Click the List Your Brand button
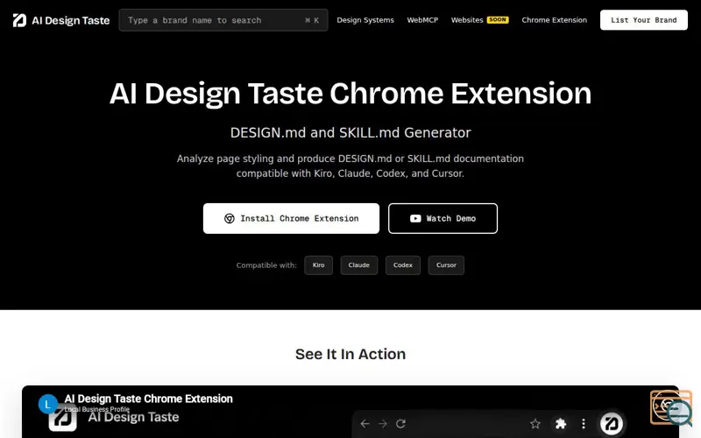 [643, 20]
